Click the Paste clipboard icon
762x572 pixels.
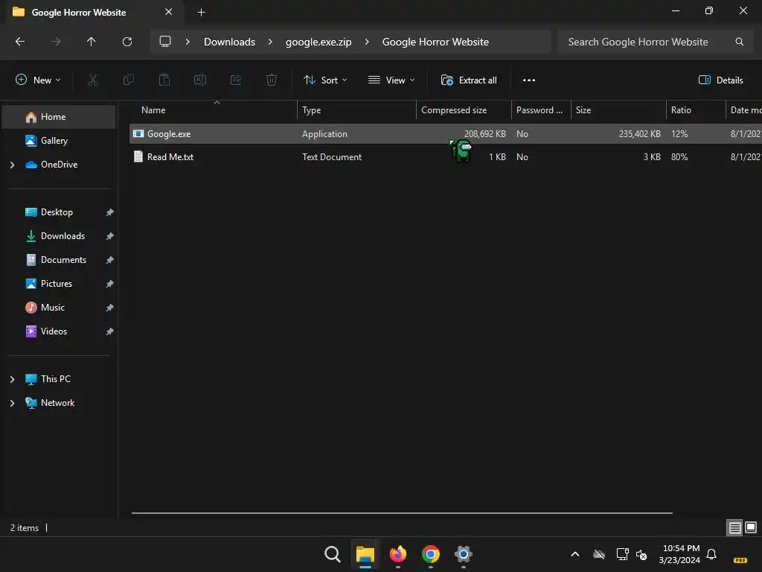coord(164,80)
